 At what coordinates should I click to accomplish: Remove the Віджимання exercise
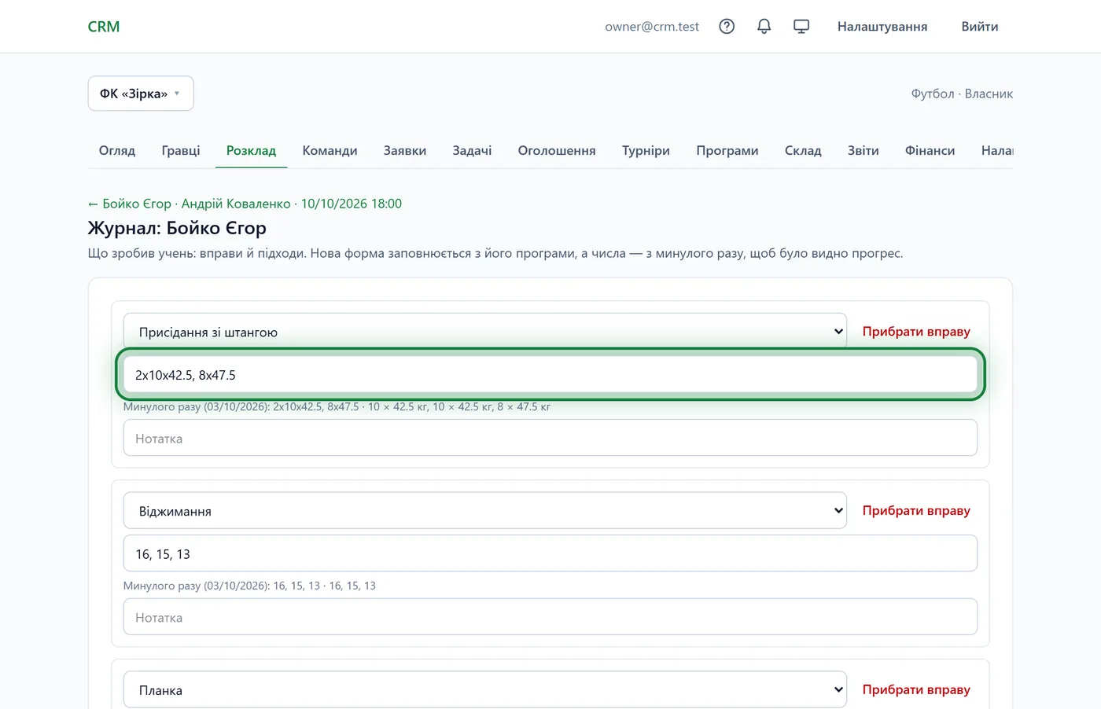click(x=916, y=511)
